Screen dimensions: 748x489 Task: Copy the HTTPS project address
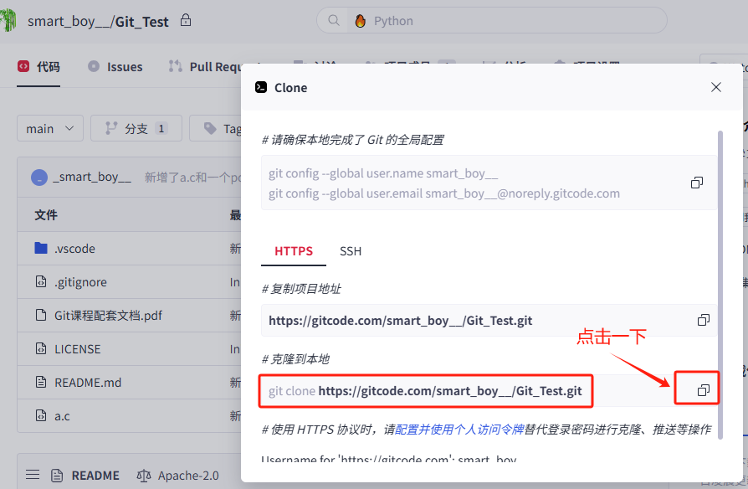(703, 320)
